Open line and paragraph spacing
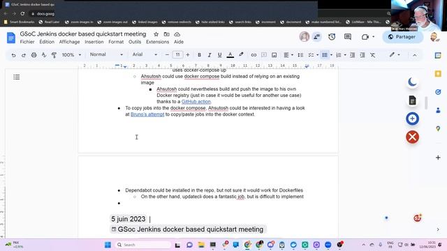 (300, 55)
